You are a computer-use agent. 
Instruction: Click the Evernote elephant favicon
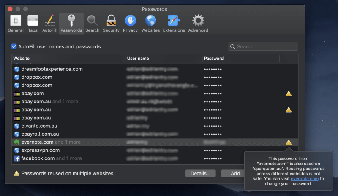click(x=16, y=142)
